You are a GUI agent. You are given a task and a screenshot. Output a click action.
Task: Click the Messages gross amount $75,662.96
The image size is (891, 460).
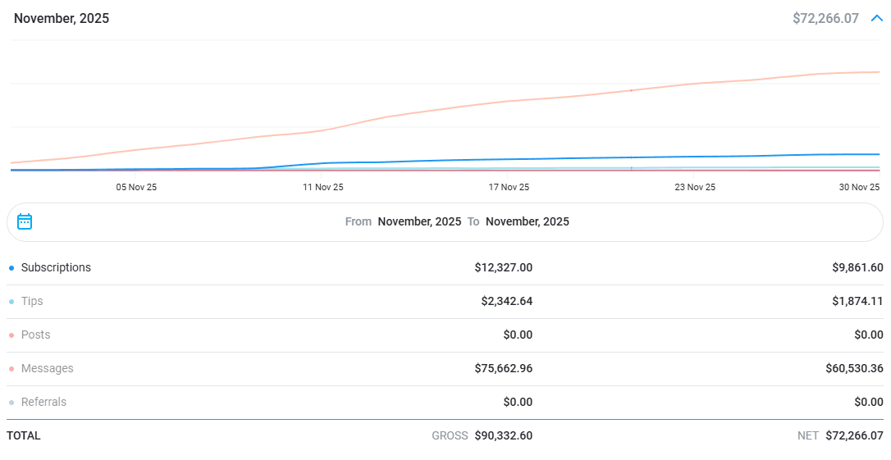tap(503, 368)
